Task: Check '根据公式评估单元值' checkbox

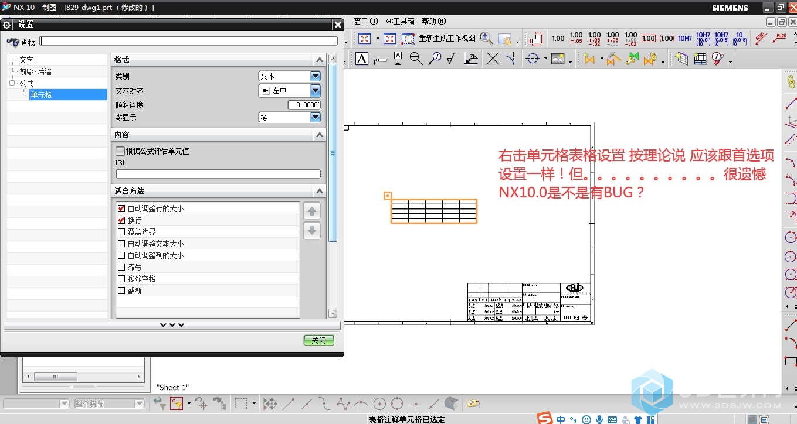Action: (x=120, y=151)
